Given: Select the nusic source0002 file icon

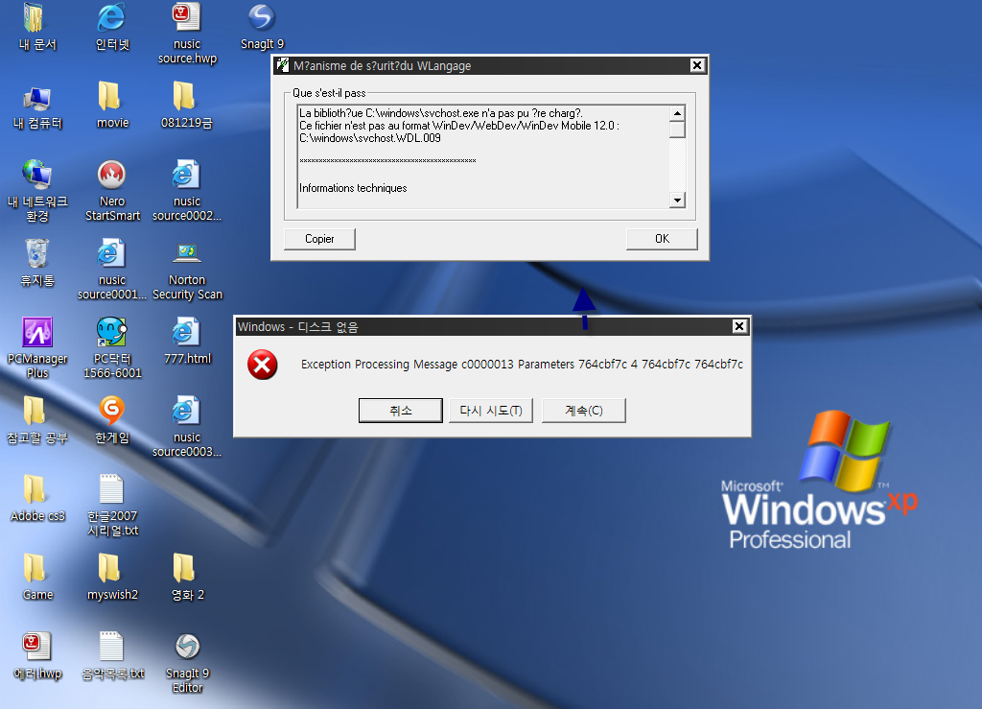Looking at the screenshot, I should (x=186, y=175).
